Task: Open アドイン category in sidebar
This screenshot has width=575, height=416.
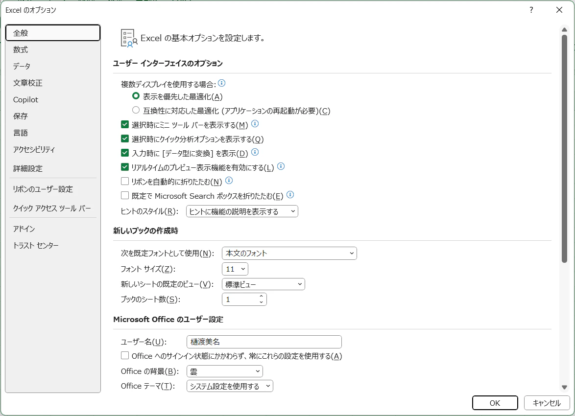Action: pyautogui.click(x=53, y=229)
